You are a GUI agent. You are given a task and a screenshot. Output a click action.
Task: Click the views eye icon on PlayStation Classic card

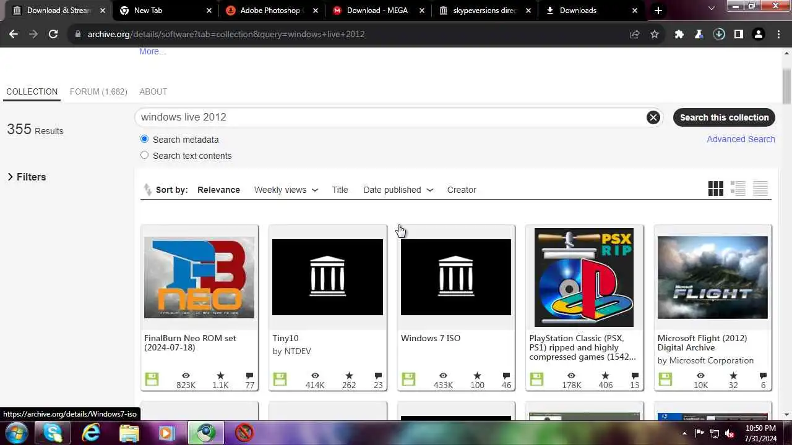click(x=571, y=375)
